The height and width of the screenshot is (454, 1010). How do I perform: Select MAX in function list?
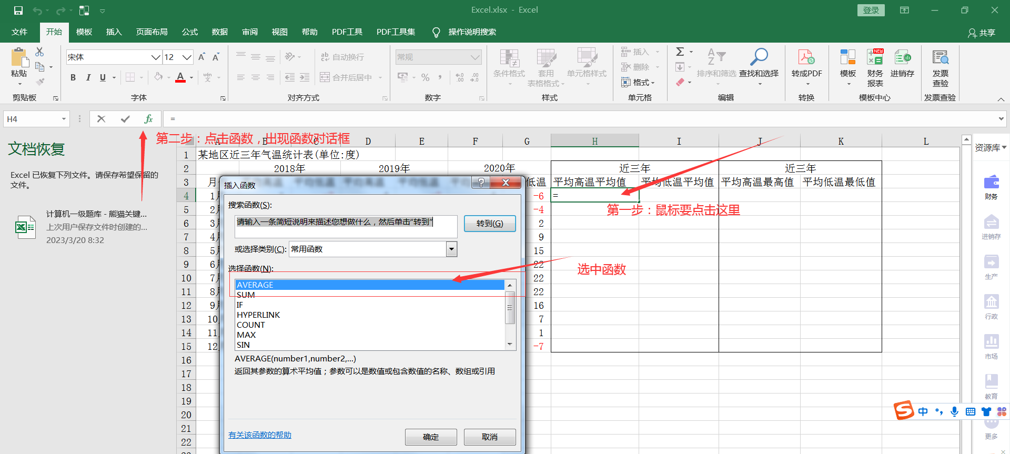[370, 335]
